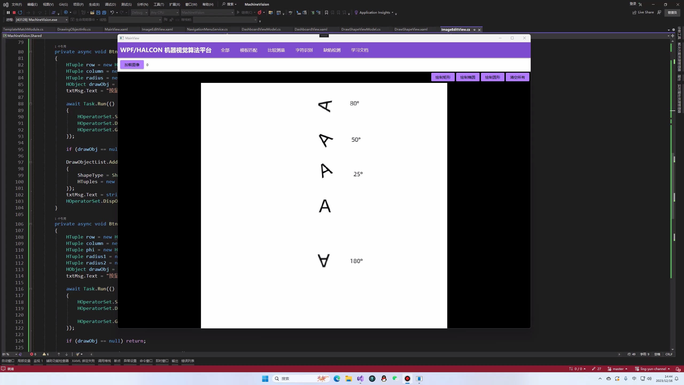
Task: Open the 调试(D) menu
Action: pyautogui.click(x=110, y=4)
